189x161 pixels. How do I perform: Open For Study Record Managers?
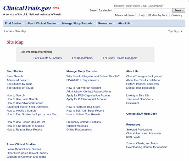coord(120,58)
